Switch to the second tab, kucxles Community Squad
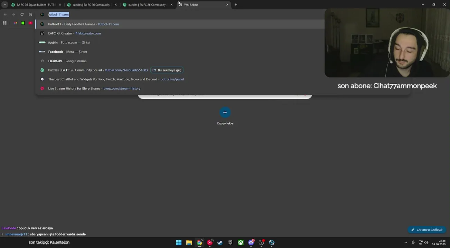The image size is (450, 248). pos(91,5)
